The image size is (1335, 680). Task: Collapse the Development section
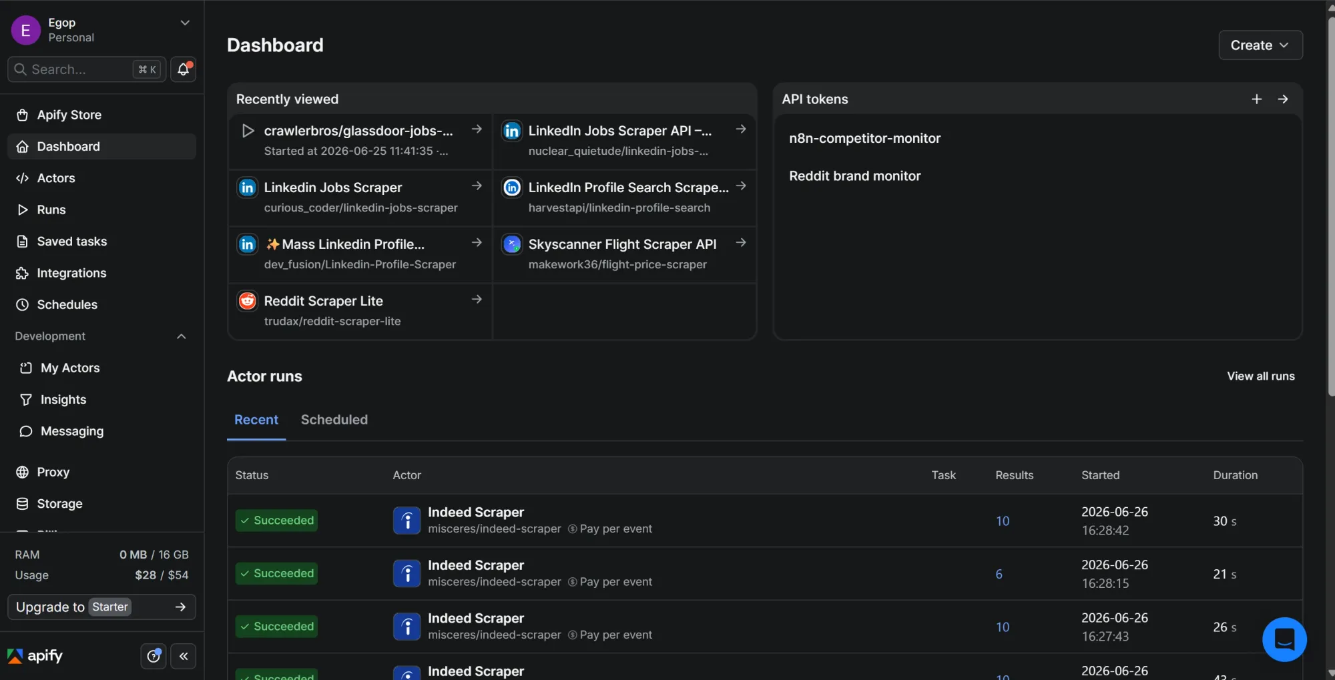(x=181, y=336)
